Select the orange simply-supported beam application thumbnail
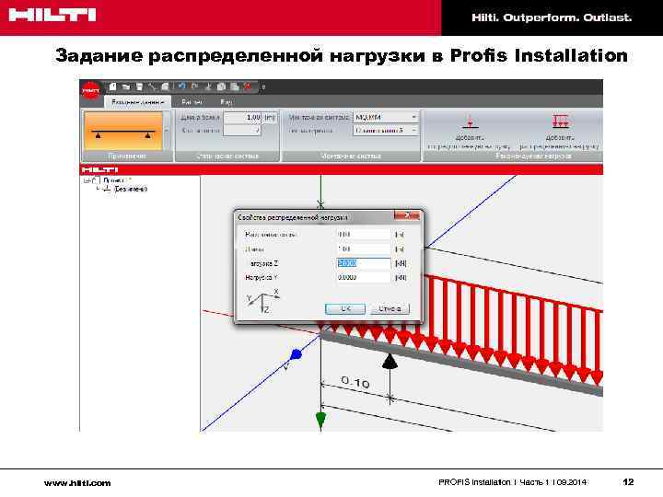 [123, 131]
